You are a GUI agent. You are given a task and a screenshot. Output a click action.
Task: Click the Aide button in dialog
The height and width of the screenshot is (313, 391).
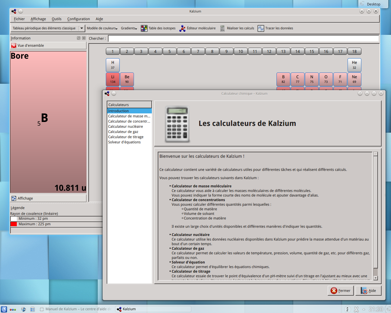(368, 291)
